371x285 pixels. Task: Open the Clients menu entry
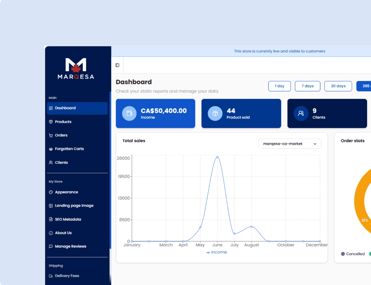77,162
